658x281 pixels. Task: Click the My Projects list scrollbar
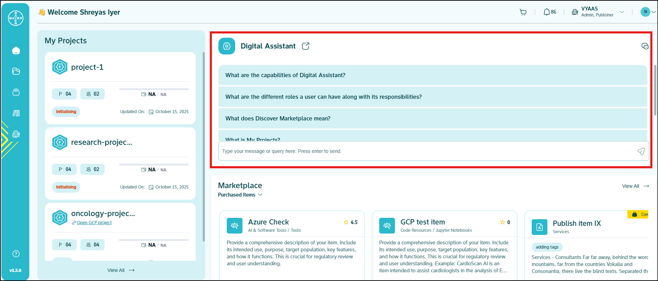point(204,147)
